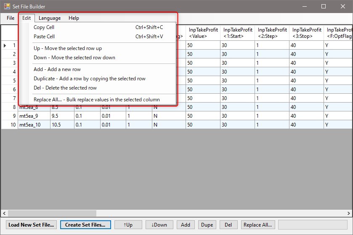Click the ↑Up button

[x=128, y=224]
